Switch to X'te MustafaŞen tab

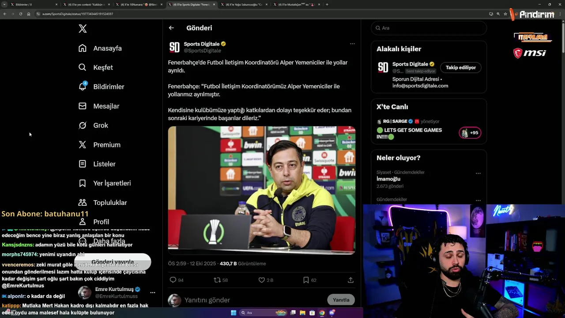(297, 4)
